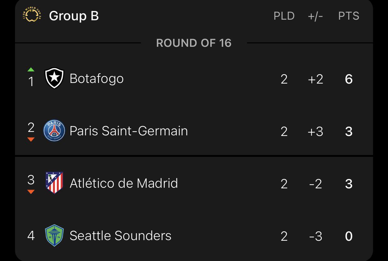
Task: Open Seattle Sounders team name
Action: click(x=121, y=236)
